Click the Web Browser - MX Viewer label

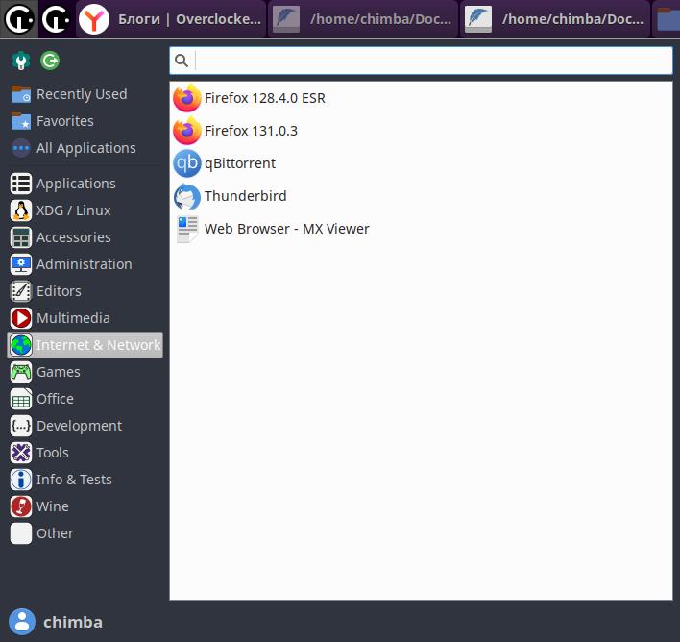(286, 229)
